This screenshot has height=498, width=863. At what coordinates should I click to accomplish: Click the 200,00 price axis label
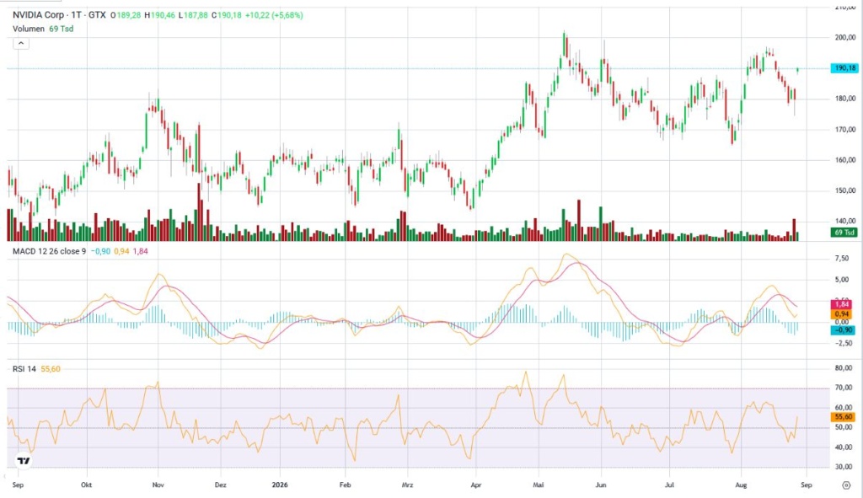[x=845, y=37]
